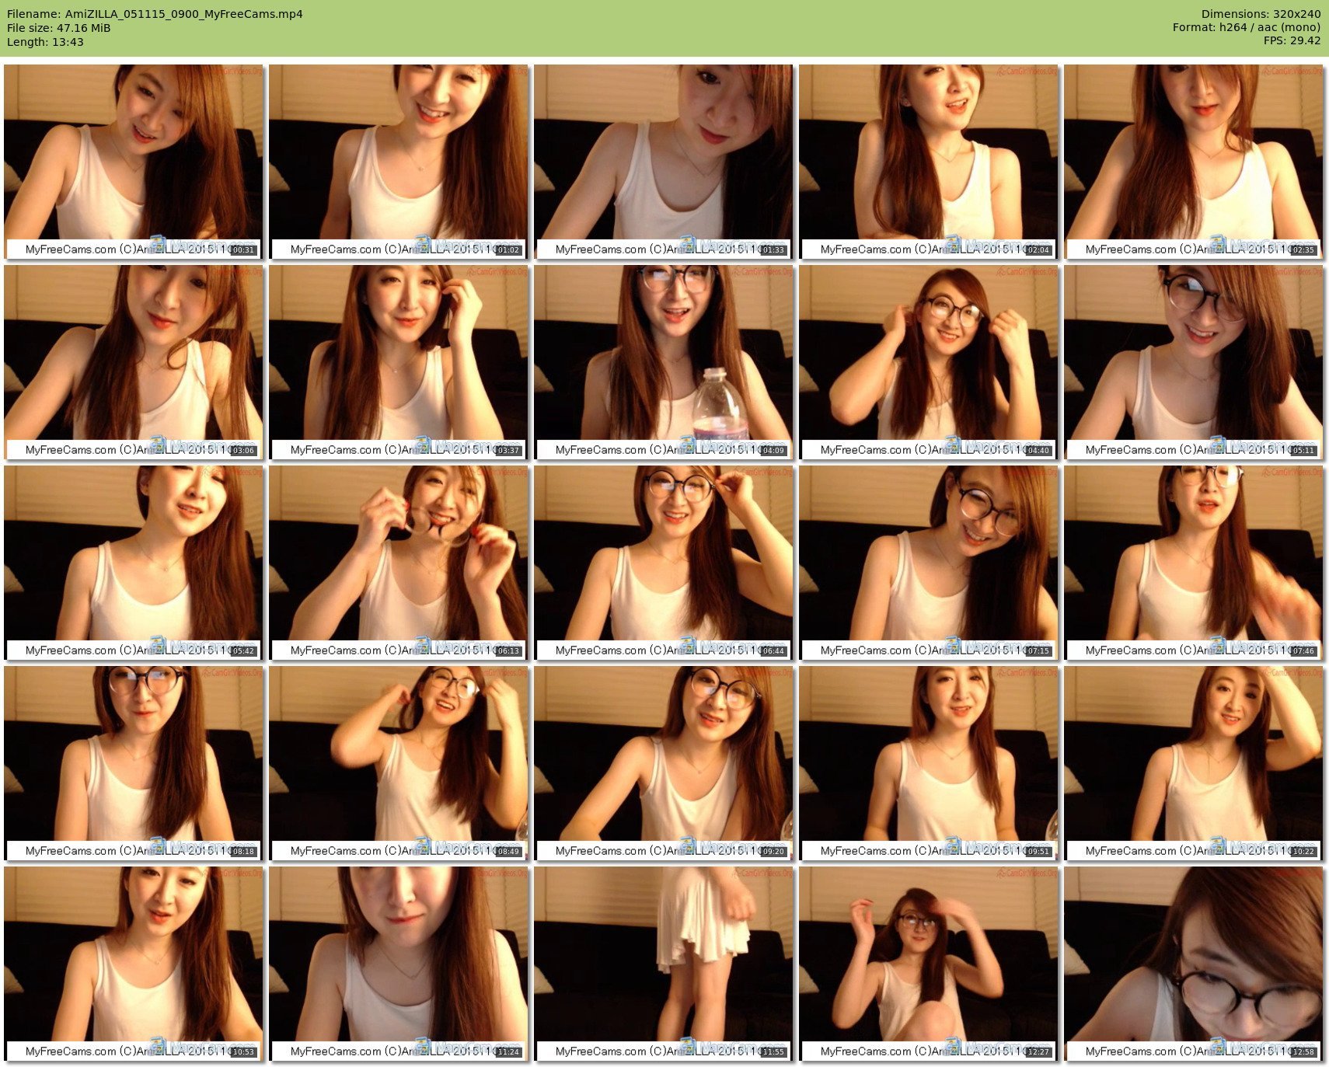Click the thumbnail timestamped 07:46
The image size is (1329, 1067).
pyautogui.click(x=1193, y=563)
